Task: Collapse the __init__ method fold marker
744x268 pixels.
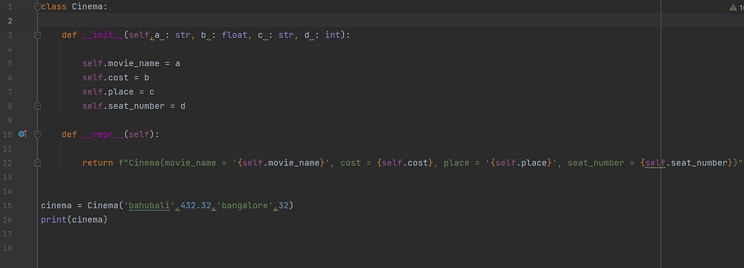Action: point(37,35)
